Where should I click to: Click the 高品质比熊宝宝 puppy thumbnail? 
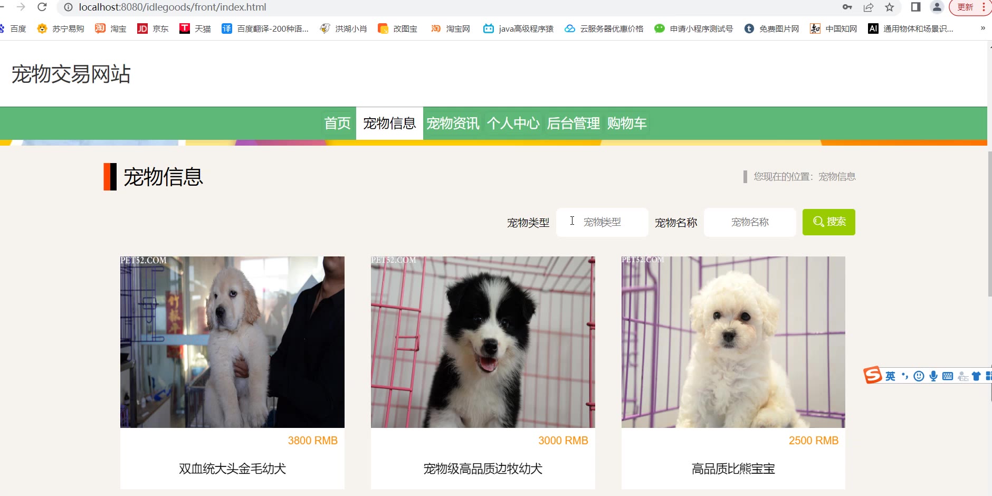pyautogui.click(x=733, y=342)
